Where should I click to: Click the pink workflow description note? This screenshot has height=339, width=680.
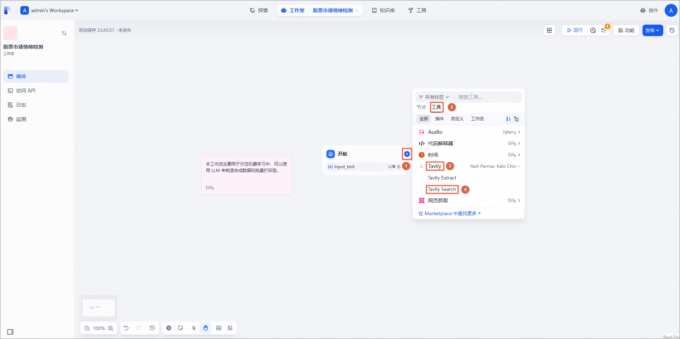coord(247,174)
